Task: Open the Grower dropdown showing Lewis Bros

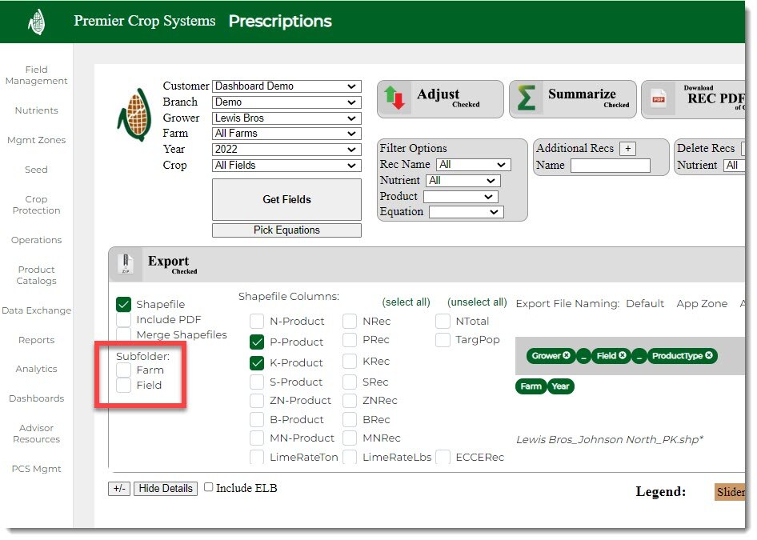Action: click(286, 118)
